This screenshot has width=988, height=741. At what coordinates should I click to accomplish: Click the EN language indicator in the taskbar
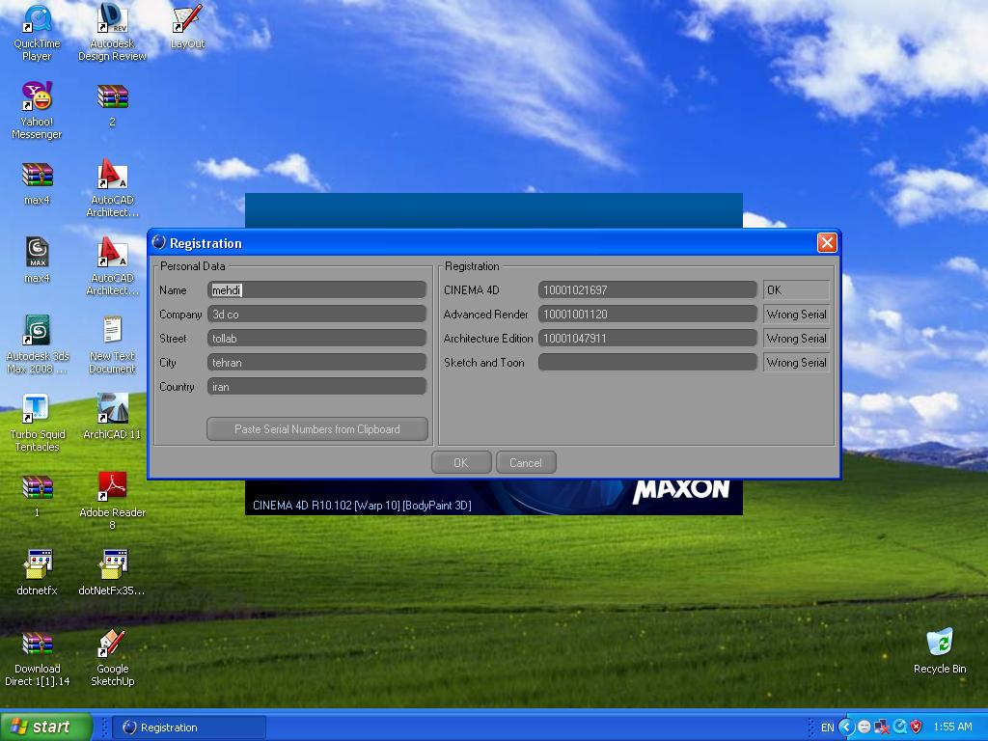[x=827, y=727]
